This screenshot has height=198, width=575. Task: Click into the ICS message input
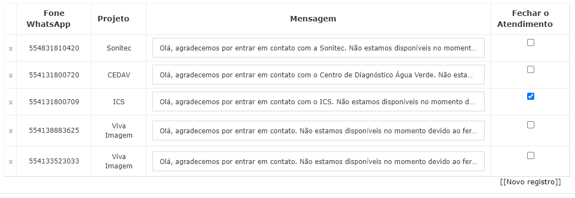[x=318, y=101]
